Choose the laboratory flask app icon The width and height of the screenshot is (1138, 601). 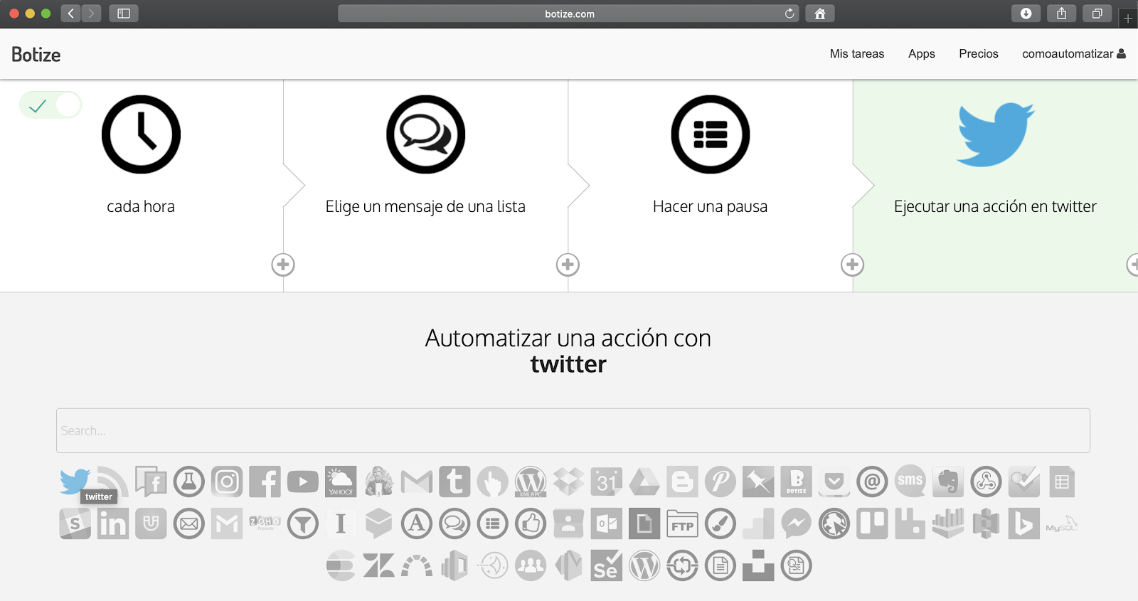click(189, 482)
